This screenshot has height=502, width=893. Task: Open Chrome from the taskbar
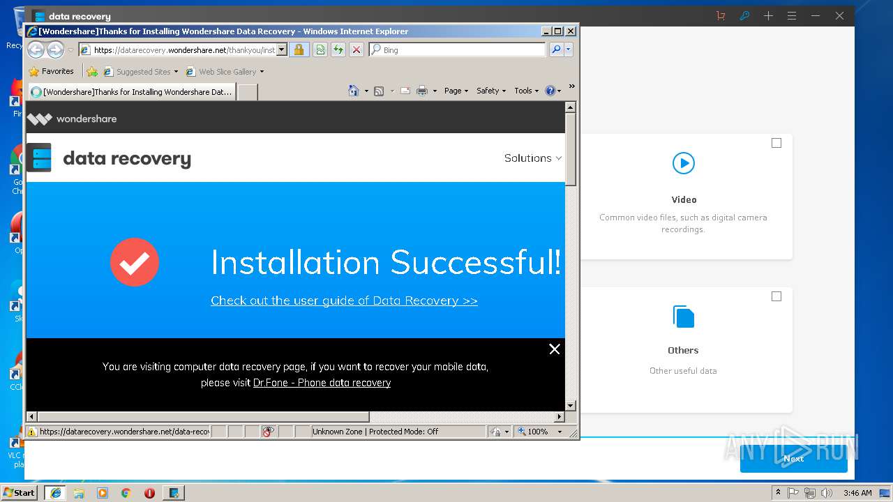click(x=126, y=493)
